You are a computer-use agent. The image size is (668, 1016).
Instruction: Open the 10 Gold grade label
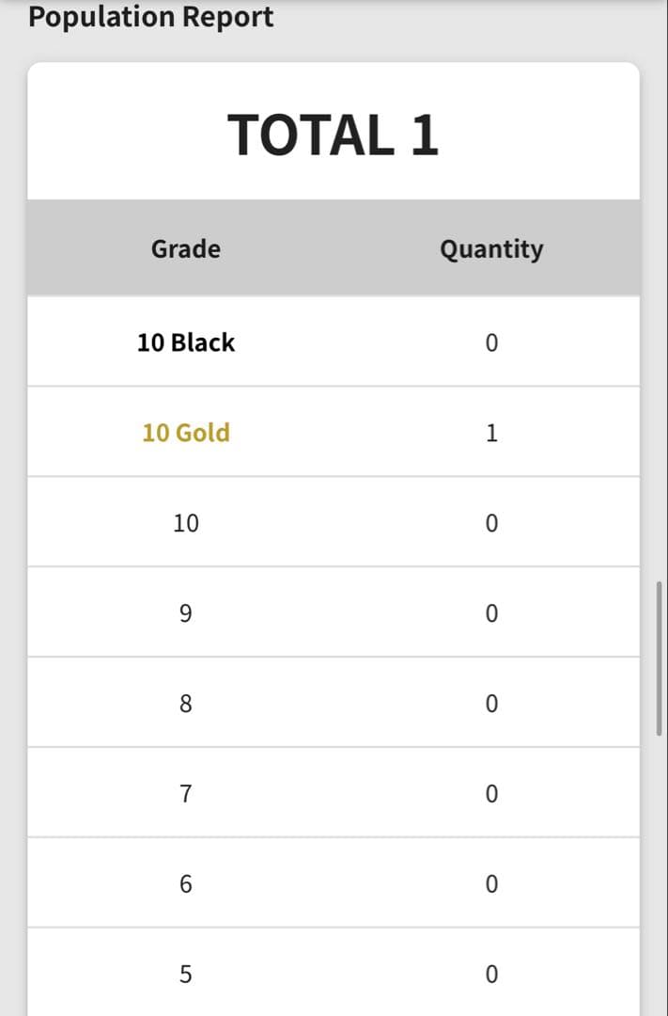click(x=186, y=433)
